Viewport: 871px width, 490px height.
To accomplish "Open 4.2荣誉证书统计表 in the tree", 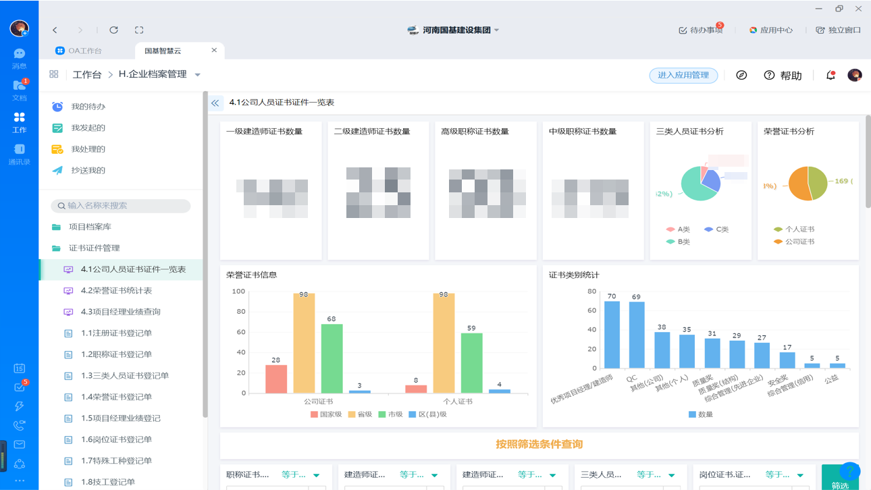I will pos(116,290).
